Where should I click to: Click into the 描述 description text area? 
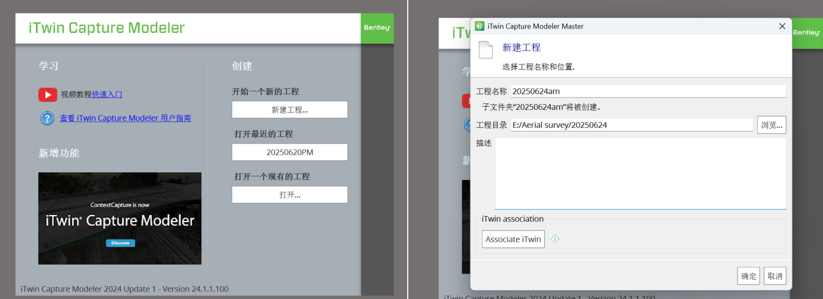[x=640, y=173]
